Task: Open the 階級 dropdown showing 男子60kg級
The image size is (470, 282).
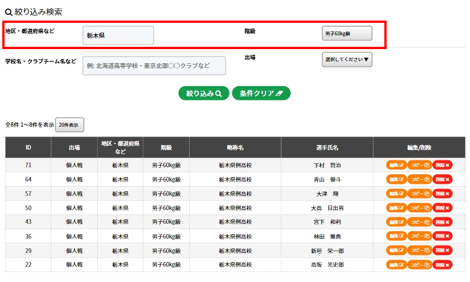Action: [347, 34]
